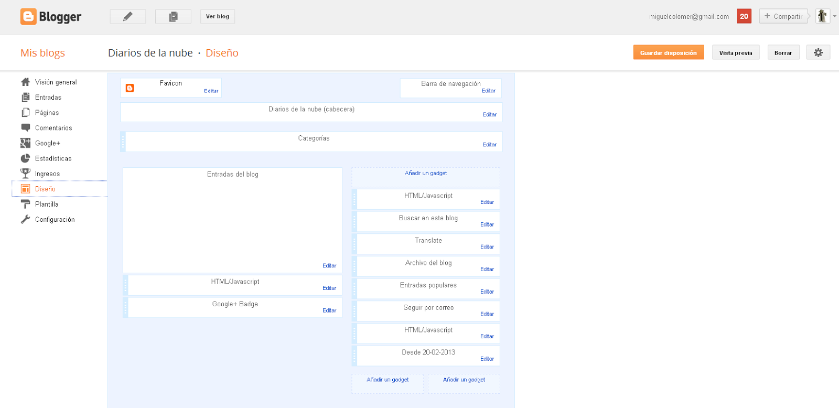The height and width of the screenshot is (408, 839).
Task: Edit the Archivo del blog gadget
Action: coord(487,270)
